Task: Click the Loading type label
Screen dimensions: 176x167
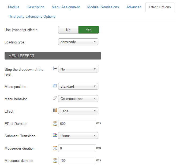Action: click(14, 42)
